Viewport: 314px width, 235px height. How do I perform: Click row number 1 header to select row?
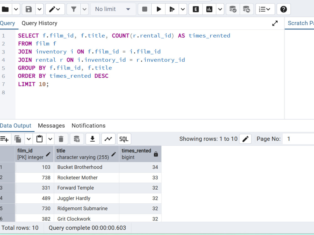click(7, 167)
